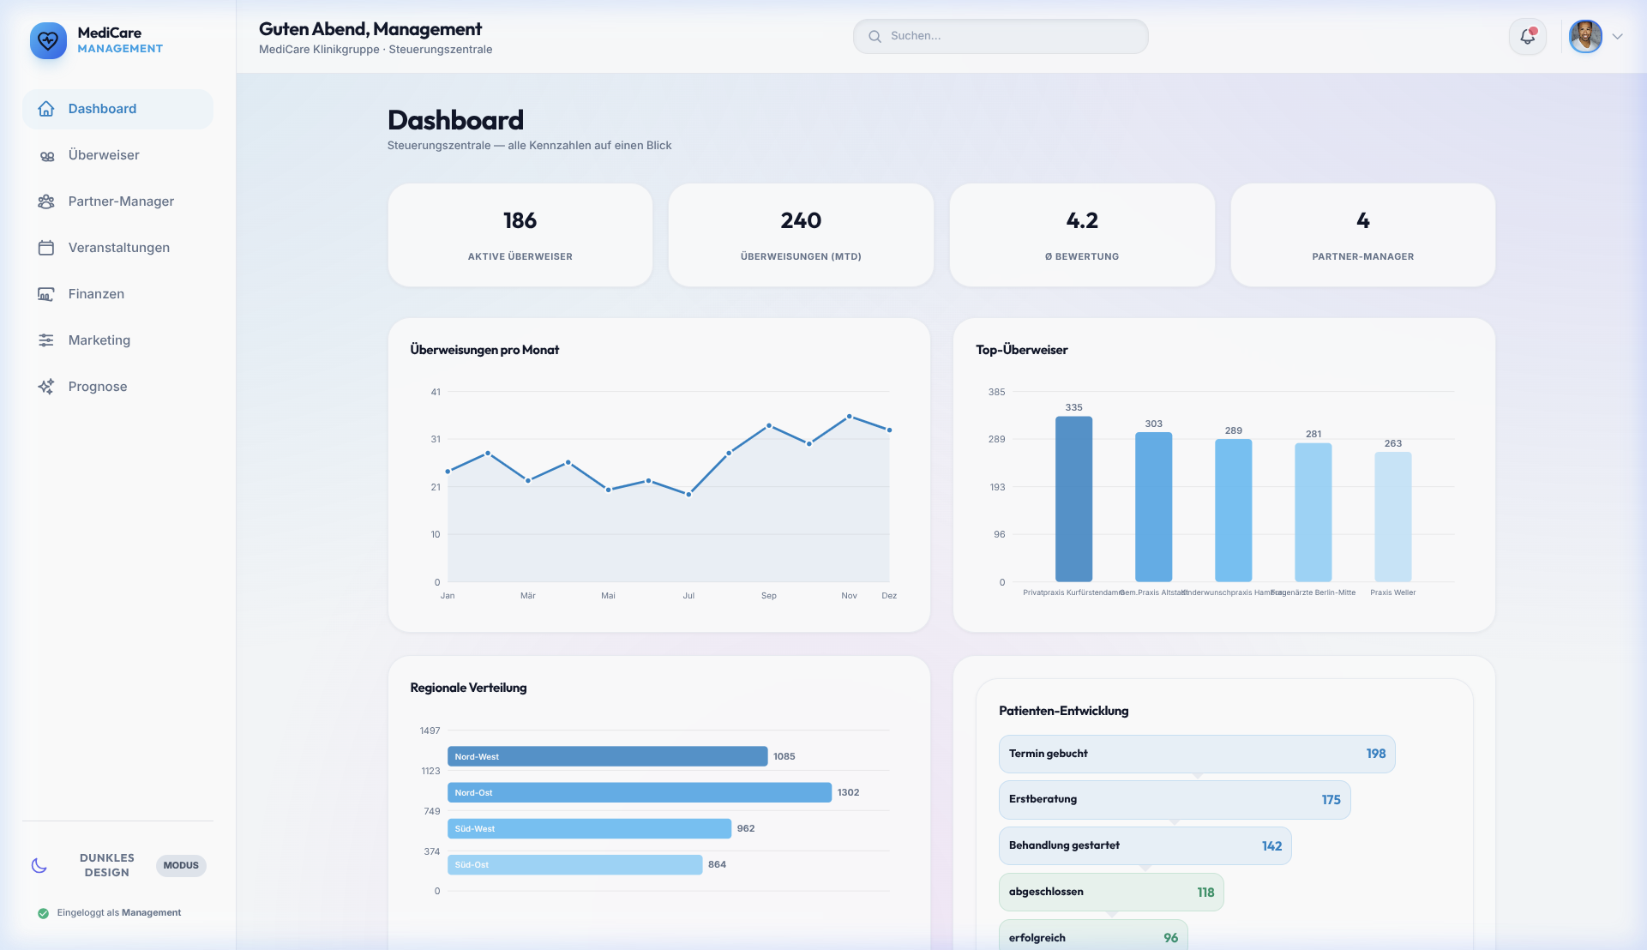
Task: Click the Partner-Manager 4 card
Action: (x=1363, y=235)
